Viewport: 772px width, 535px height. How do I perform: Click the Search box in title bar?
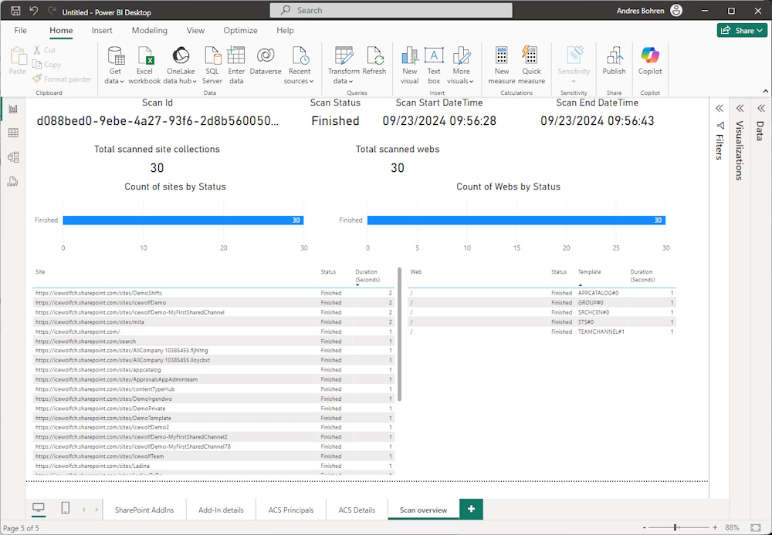[391, 10]
